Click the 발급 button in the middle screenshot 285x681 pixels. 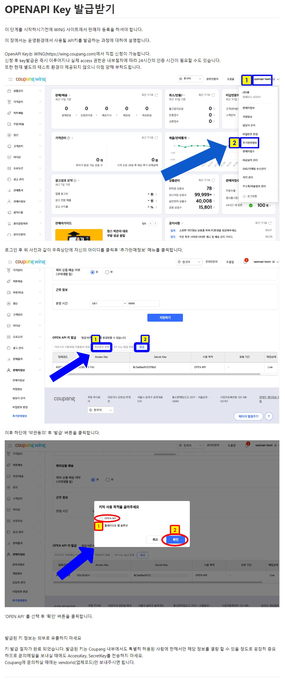[142, 347]
